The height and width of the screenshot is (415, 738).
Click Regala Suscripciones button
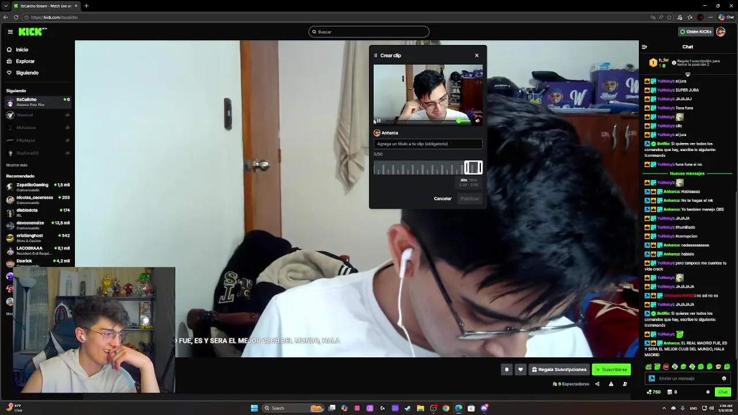pos(559,369)
